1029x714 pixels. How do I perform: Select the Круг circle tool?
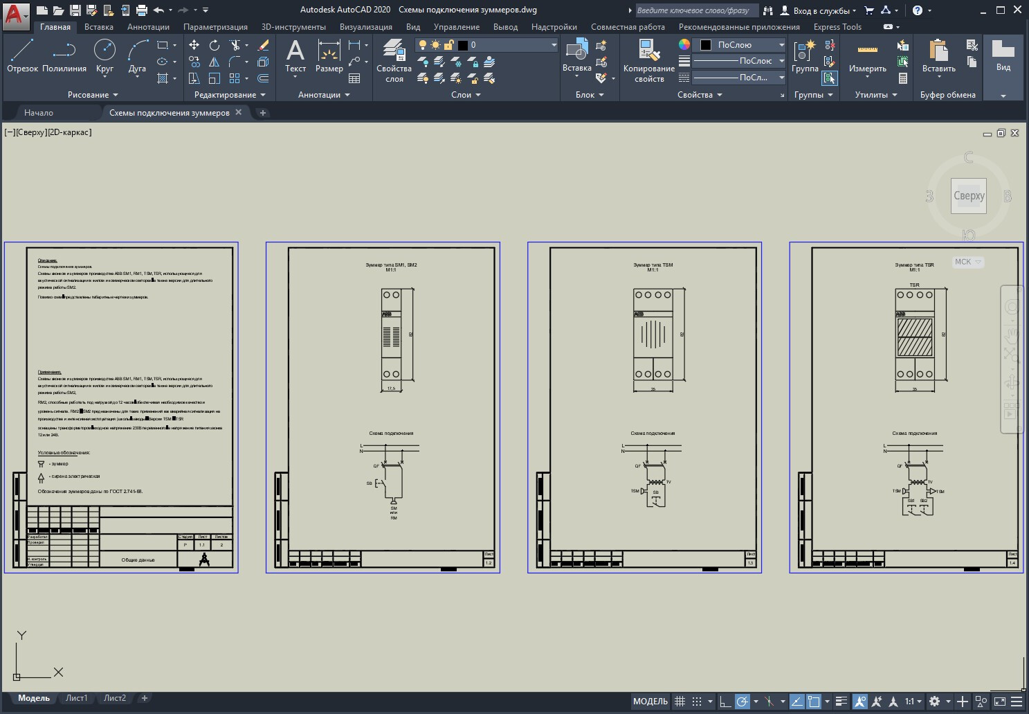pyautogui.click(x=104, y=55)
